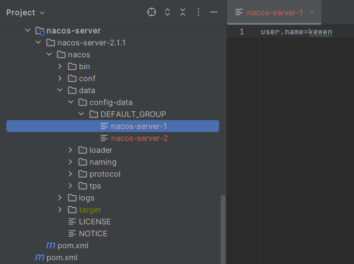Click the Expand All icon in Project toolbar
This screenshot has width=354, height=264.
click(x=167, y=12)
